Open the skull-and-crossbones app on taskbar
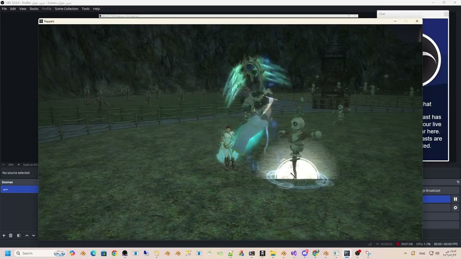This screenshot has width=461, height=259. click(262, 253)
